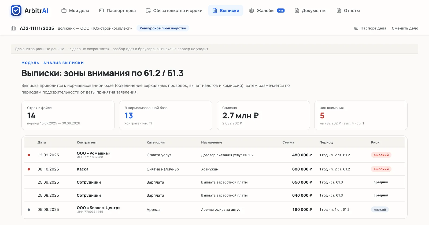Click the МОДУЛЬ · АНАЛИЗ ВЫПИСКИ label
The image size is (429, 225).
point(53,63)
